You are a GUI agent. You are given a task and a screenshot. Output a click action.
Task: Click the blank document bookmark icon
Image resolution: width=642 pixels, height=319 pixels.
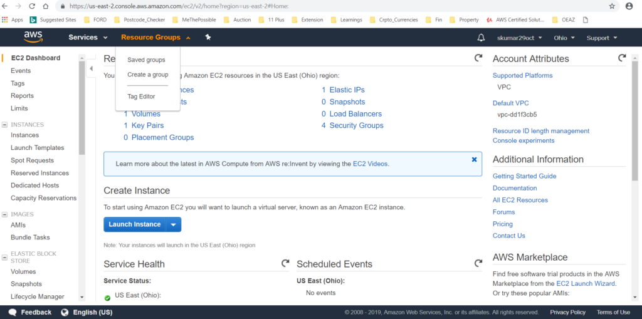pos(586,19)
